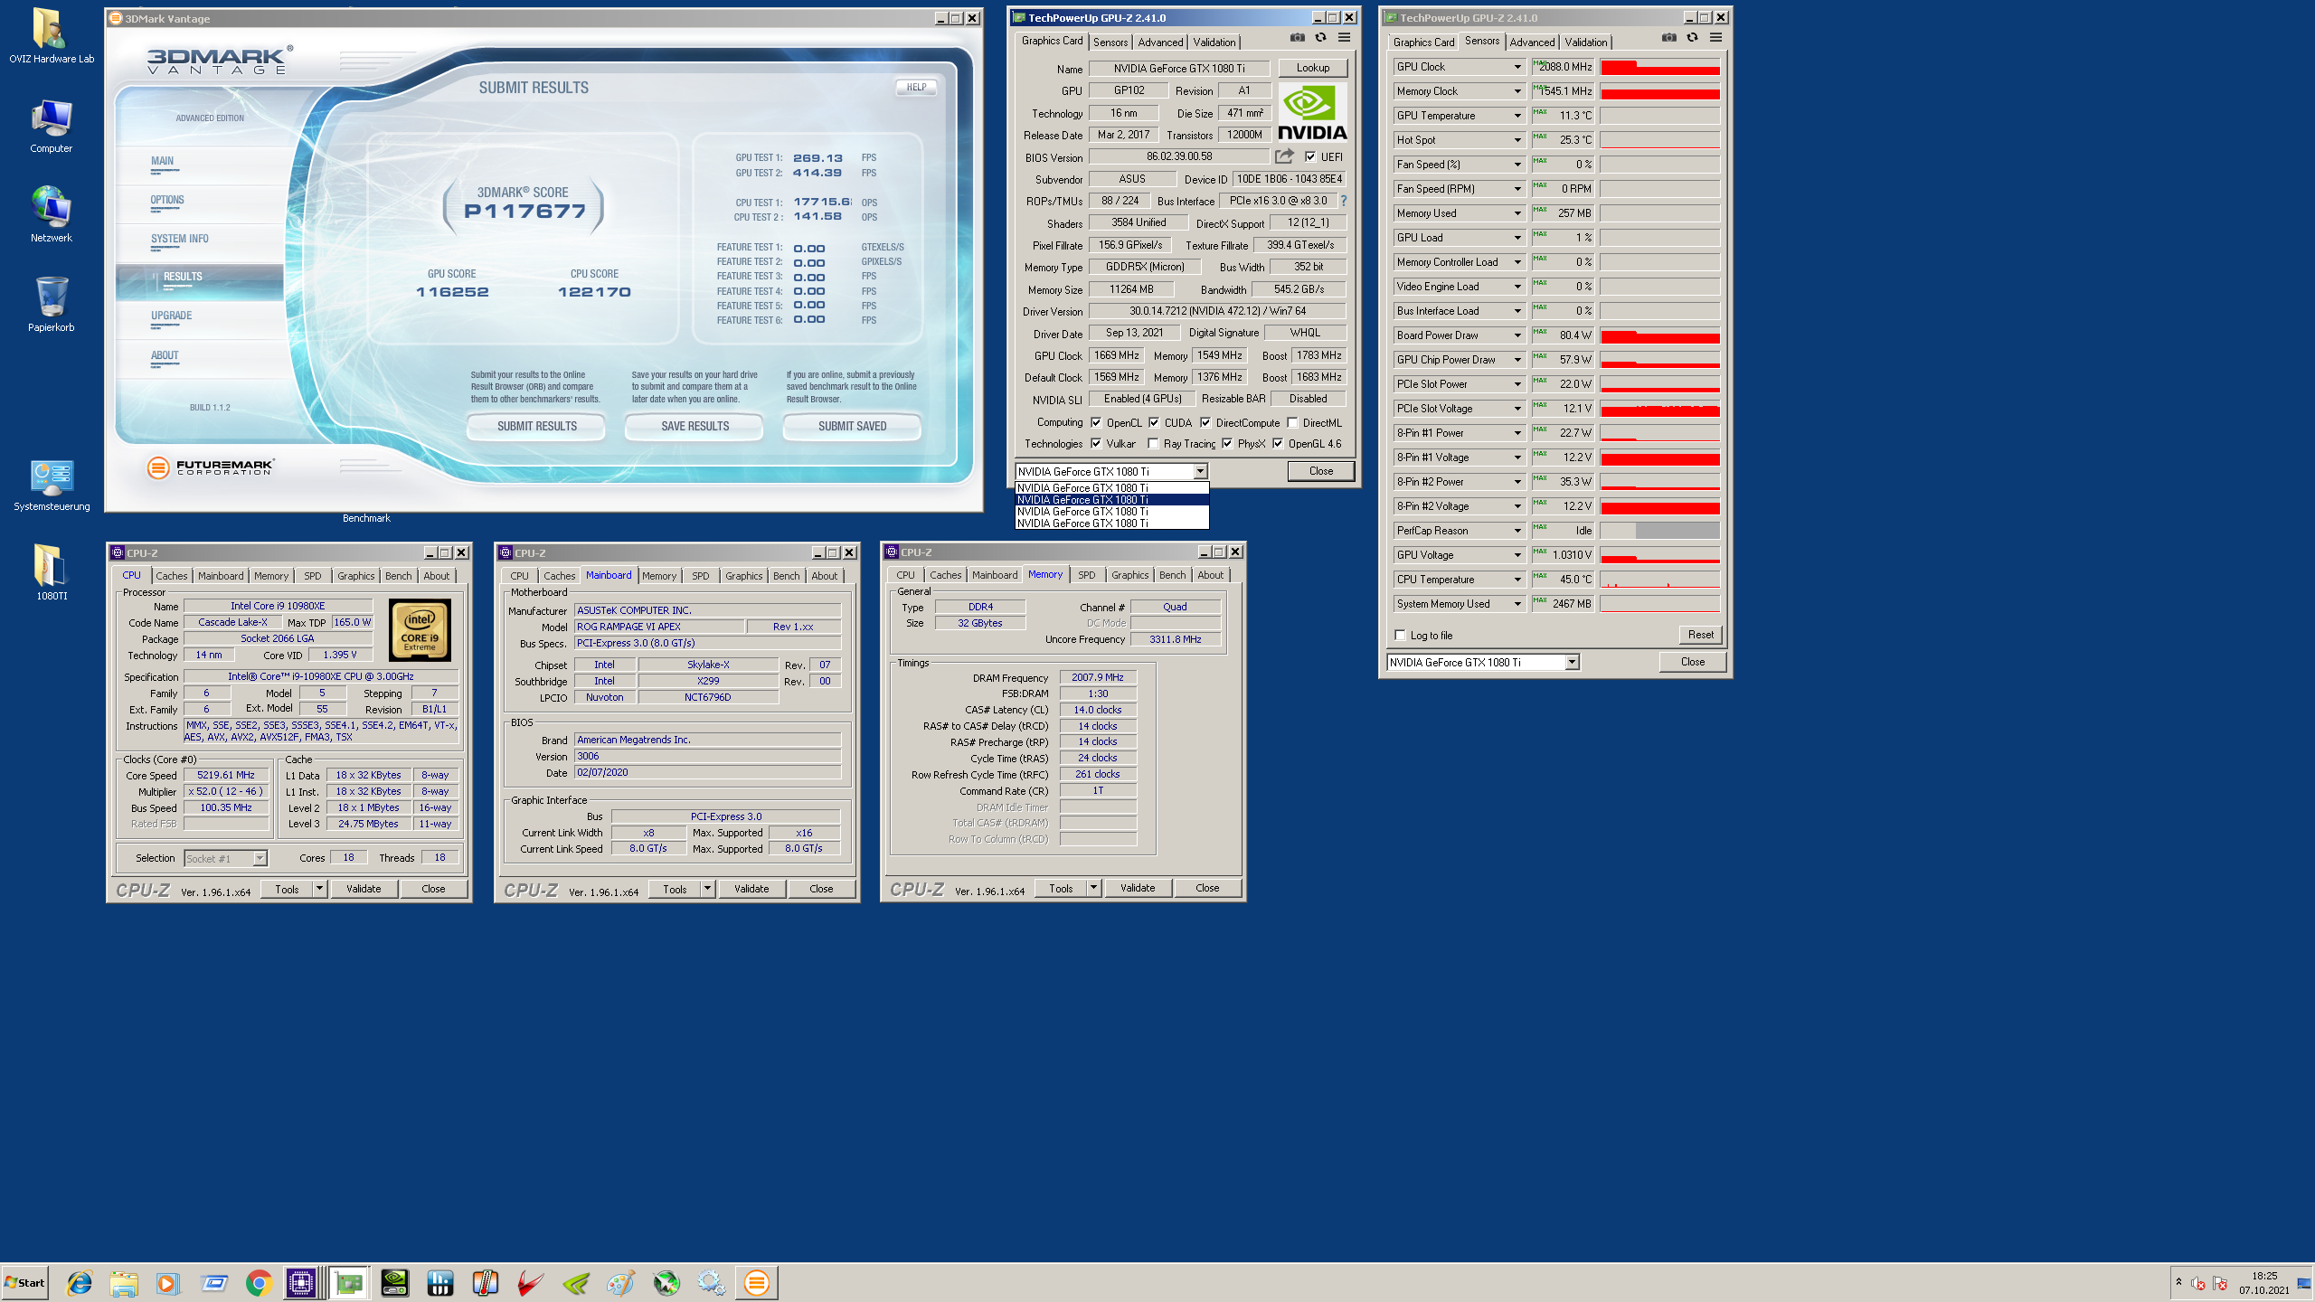Switch to Advanced tab in left GPU-Z
Screen dimensions: 2315x1302
(1160, 42)
